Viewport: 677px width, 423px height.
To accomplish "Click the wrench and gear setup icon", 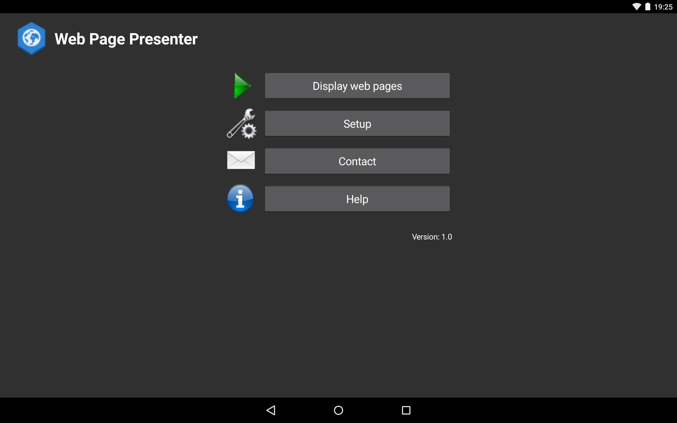I will point(241,123).
